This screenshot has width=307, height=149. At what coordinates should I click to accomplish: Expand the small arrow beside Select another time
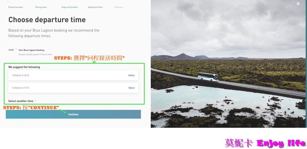pyautogui.click(x=35, y=101)
